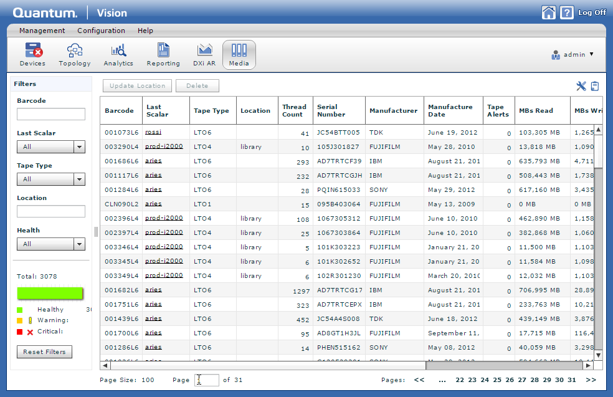The height and width of the screenshot is (397, 613).
Task: Click horizontal scrollbar left arrow
Action: (105, 365)
